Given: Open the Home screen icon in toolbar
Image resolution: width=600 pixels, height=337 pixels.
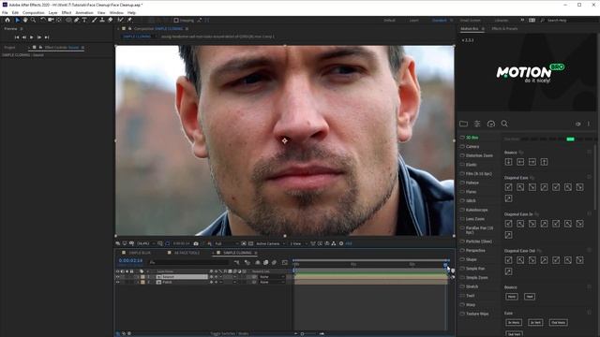Looking at the screenshot, I should (x=7, y=20).
